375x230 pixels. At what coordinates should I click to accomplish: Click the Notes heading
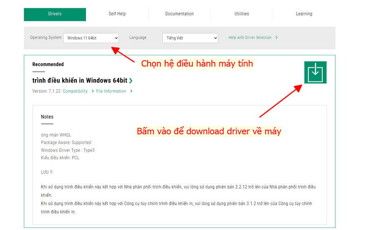(47, 117)
